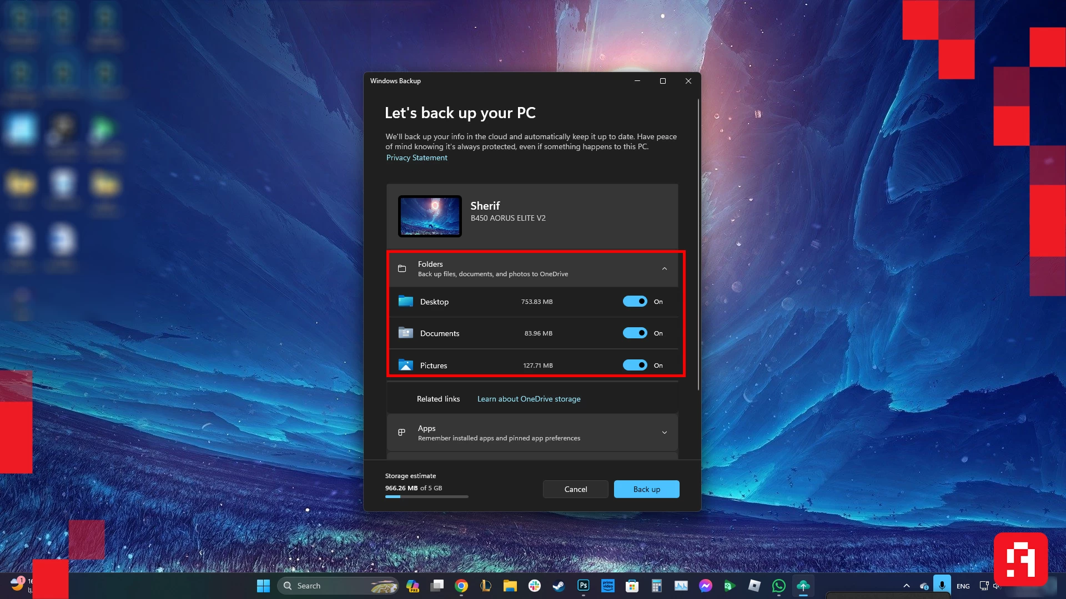Click the B450 AORUS ELITE V2 label

(x=508, y=218)
